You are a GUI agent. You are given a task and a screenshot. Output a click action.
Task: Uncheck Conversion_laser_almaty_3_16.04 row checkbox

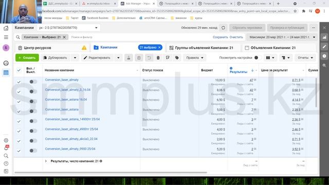coord(19,91)
